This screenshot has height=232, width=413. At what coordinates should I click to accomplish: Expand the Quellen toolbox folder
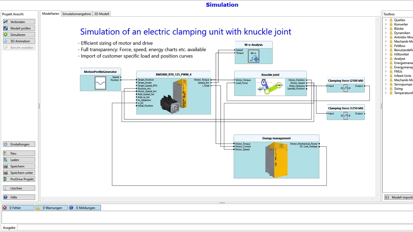pos(386,20)
